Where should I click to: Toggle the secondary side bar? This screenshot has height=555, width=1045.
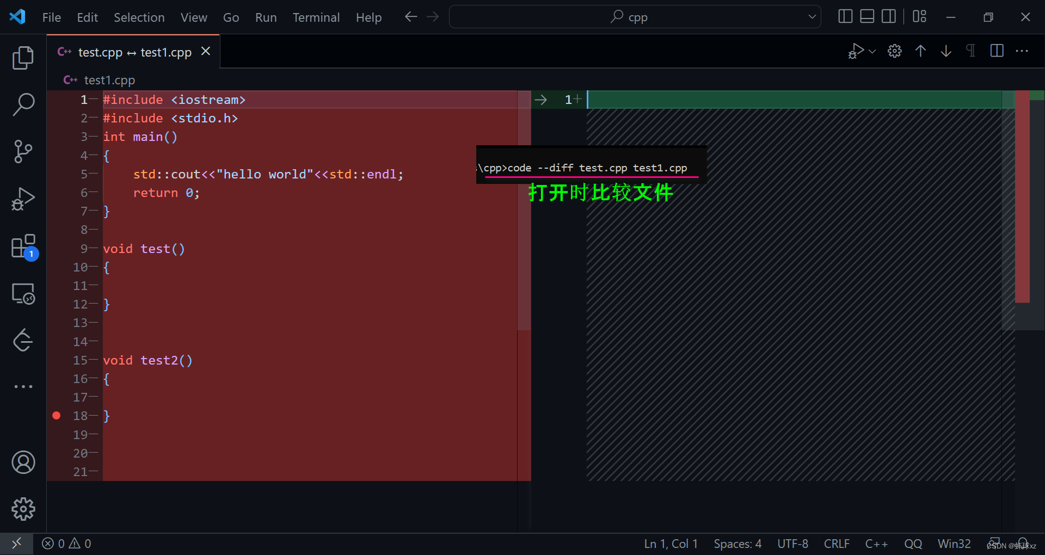point(889,17)
